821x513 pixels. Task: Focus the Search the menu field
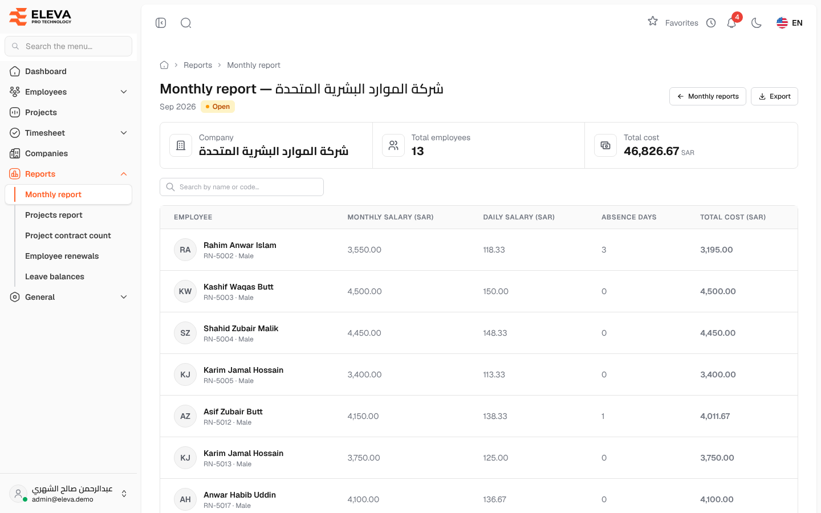(68, 46)
